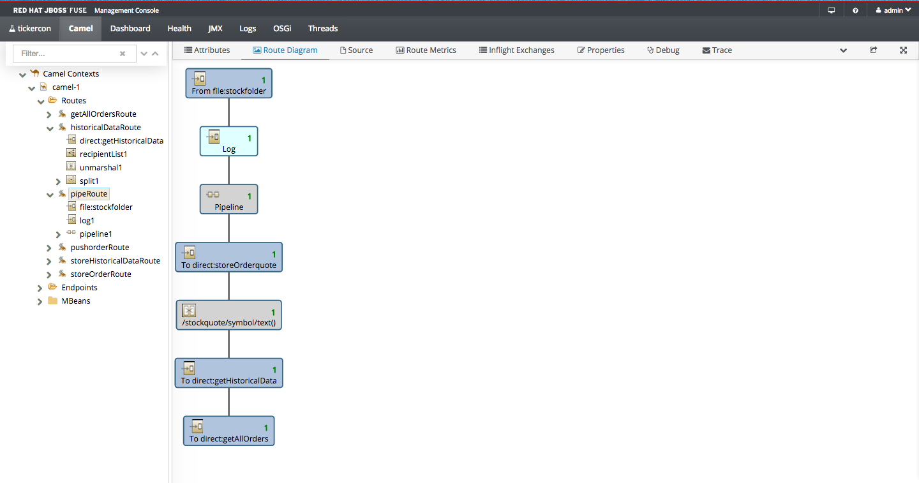The height and width of the screenshot is (483, 919).
Task: Click To direct:getAllOrders node icon
Action: (197, 427)
